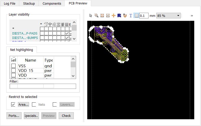Click the blue R icon in toolbar

(119, 16)
